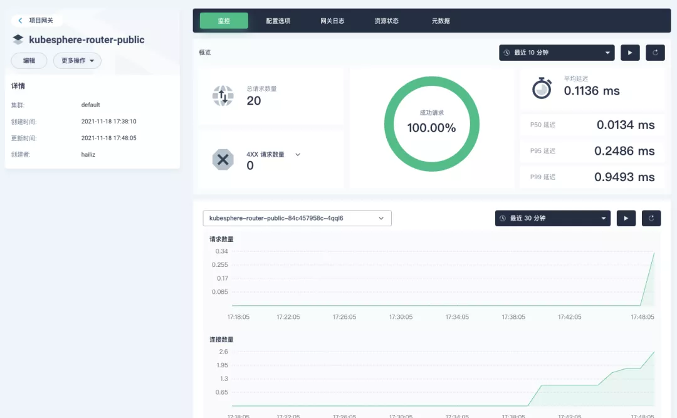Switch to the 配置选项 tab

[x=278, y=21]
